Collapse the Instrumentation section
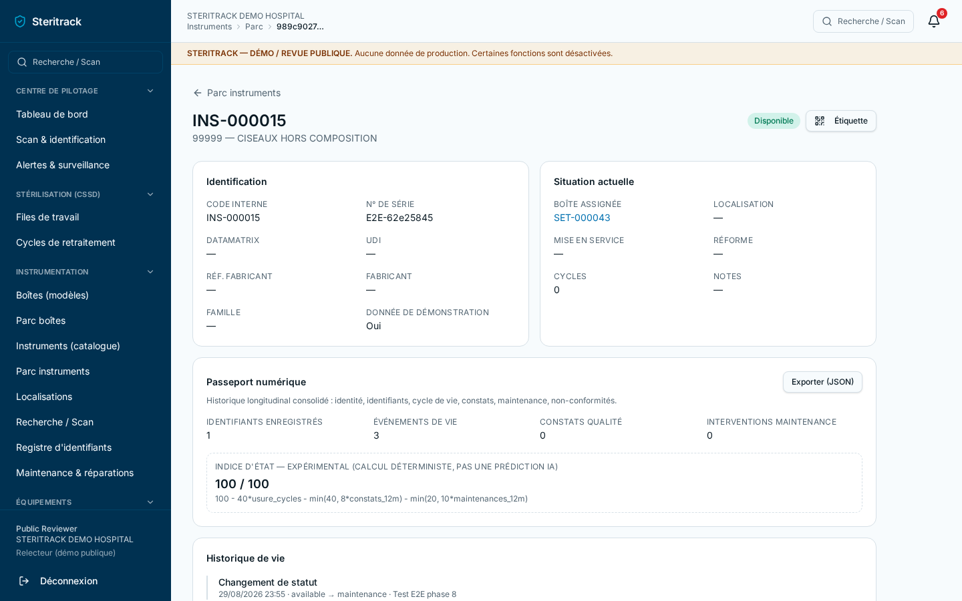 pos(150,272)
